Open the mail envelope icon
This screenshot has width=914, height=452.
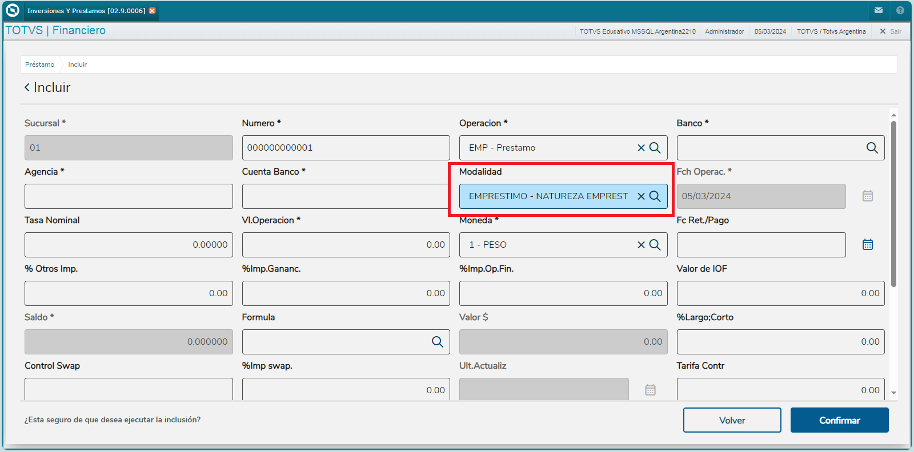pyautogui.click(x=879, y=10)
